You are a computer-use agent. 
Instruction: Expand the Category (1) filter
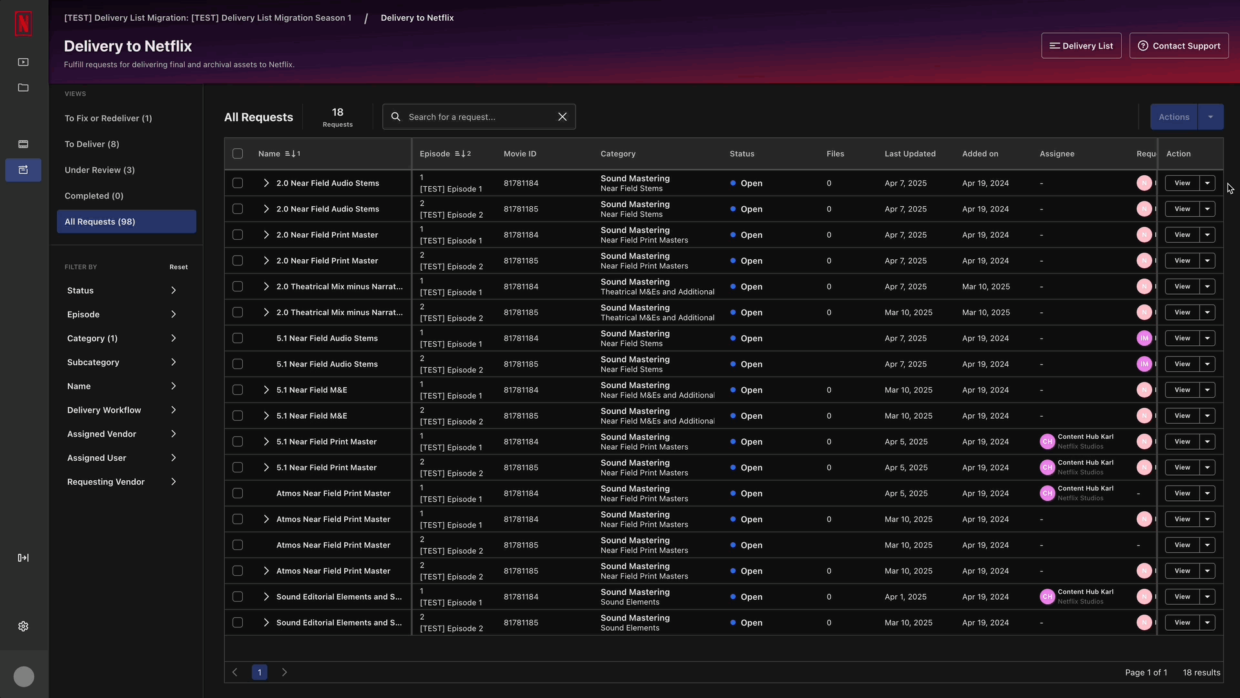pos(122,339)
